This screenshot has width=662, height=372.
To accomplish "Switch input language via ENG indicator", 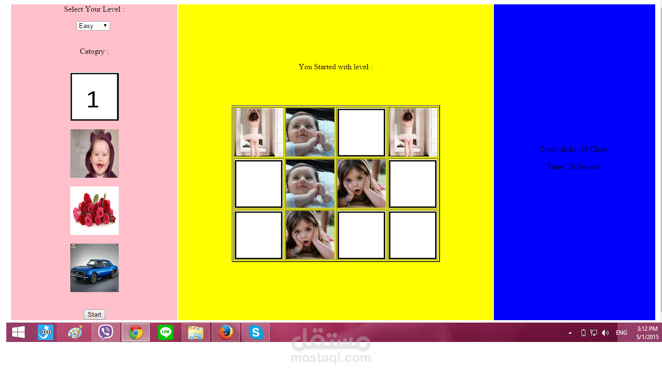I will pos(621,333).
